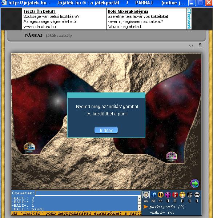Select the black four-dots weapon icon
Viewport: 213px width, 218px height.
tap(190, 195)
